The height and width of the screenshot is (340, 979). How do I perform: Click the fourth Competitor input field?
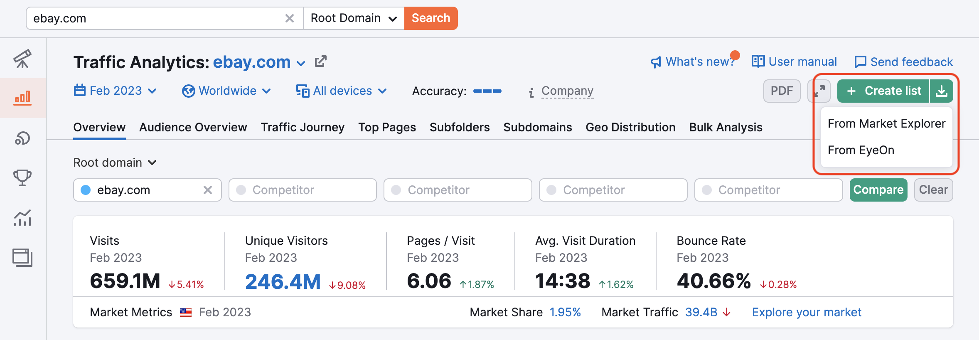pyautogui.click(x=769, y=190)
